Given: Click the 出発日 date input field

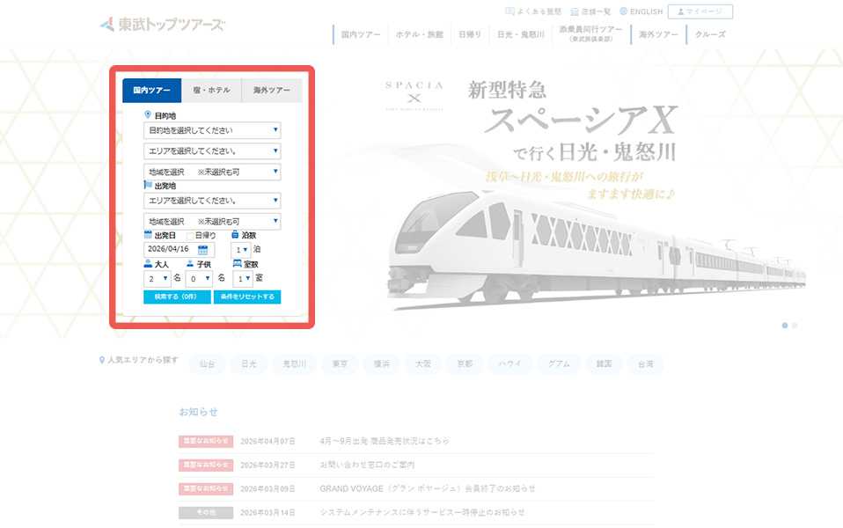Looking at the screenshot, I should tap(179, 250).
